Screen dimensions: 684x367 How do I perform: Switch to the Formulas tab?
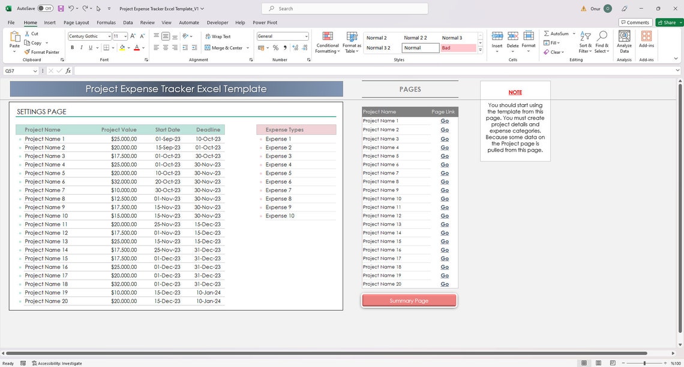coord(106,23)
